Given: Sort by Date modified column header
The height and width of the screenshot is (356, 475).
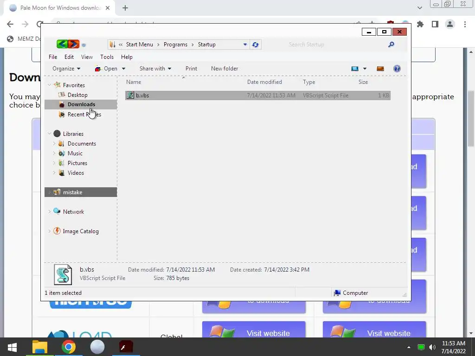Looking at the screenshot, I should 264,82.
